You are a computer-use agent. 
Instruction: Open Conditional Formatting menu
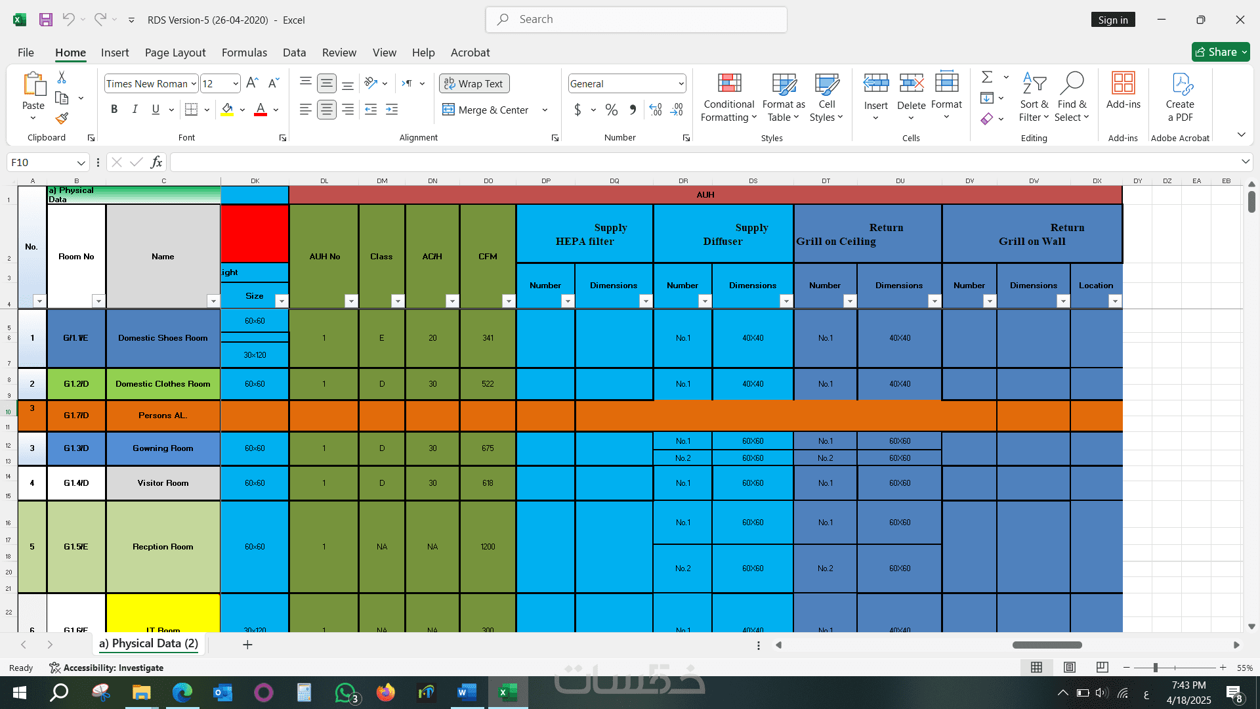[x=728, y=98]
